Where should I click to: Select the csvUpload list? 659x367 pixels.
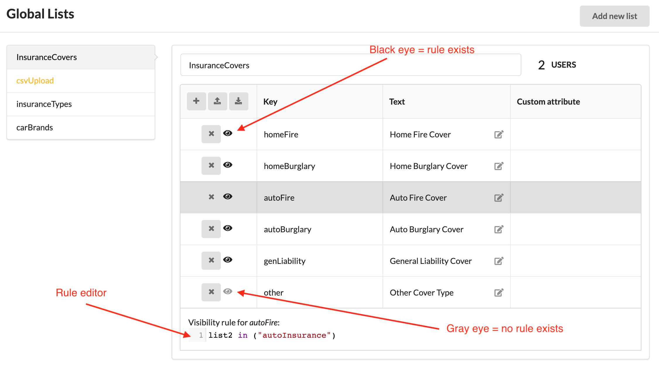(35, 81)
